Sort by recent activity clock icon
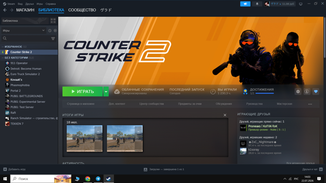Screen dimensions: 326x183 click(50, 30)
